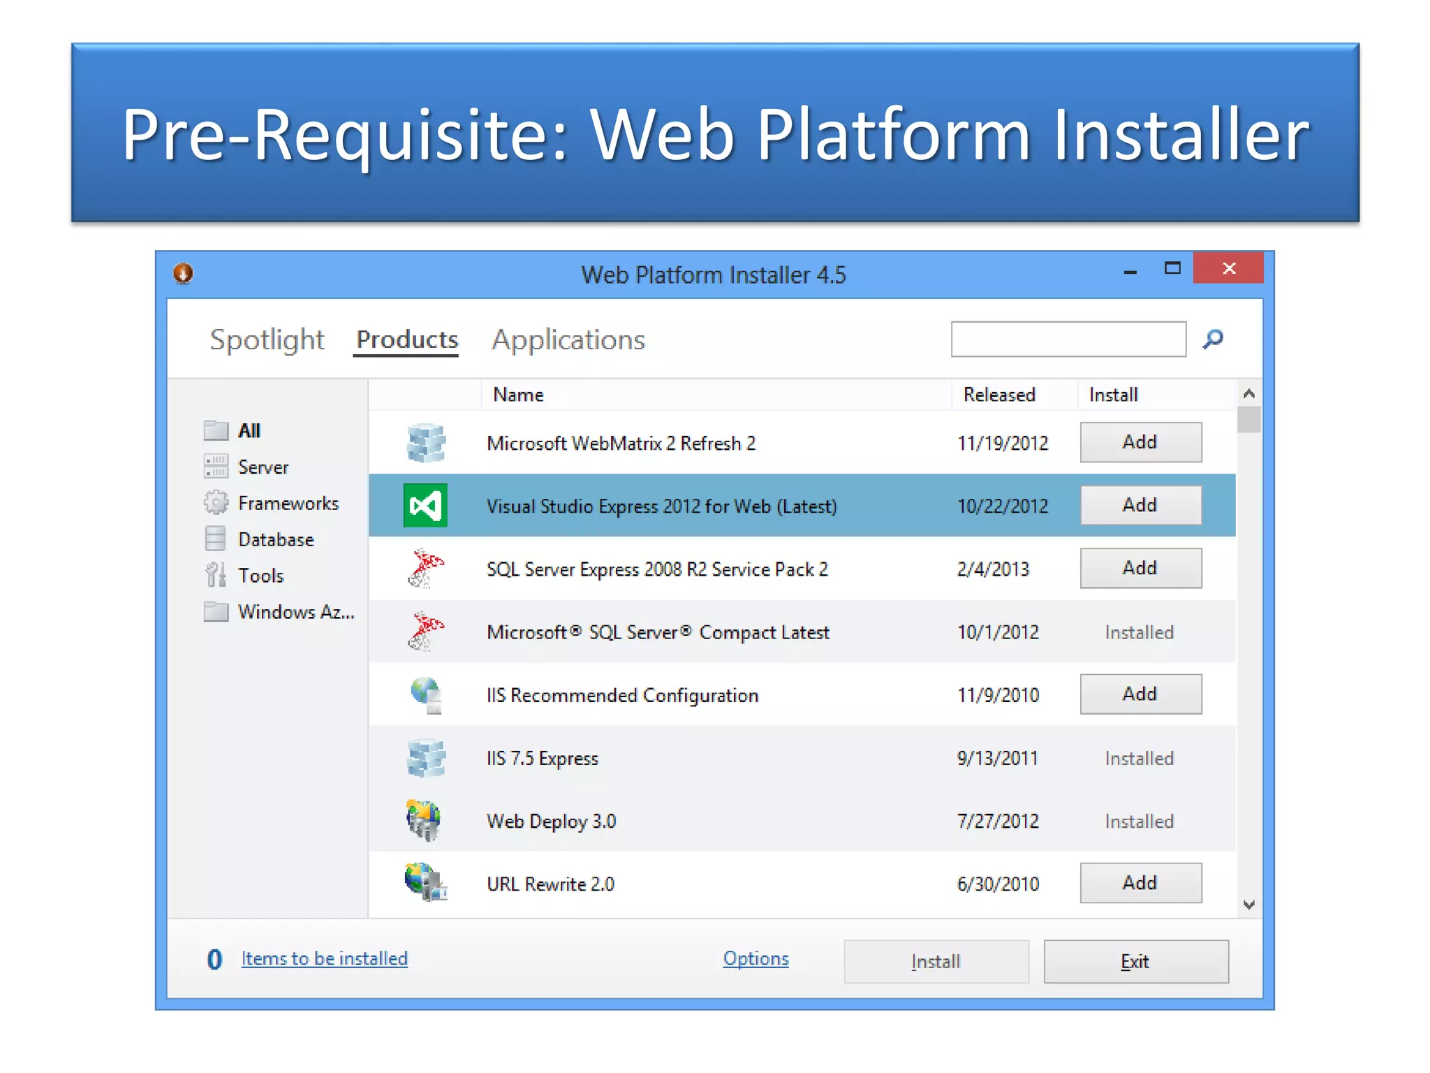Close the Web Platform Installer window

click(1229, 268)
